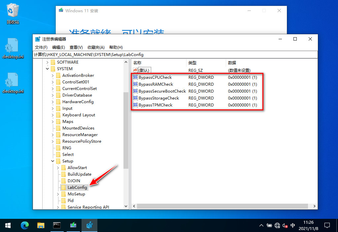Expand the SOFTWARE registry key
The height and width of the screenshot is (232, 338).
tap(47, 62)
